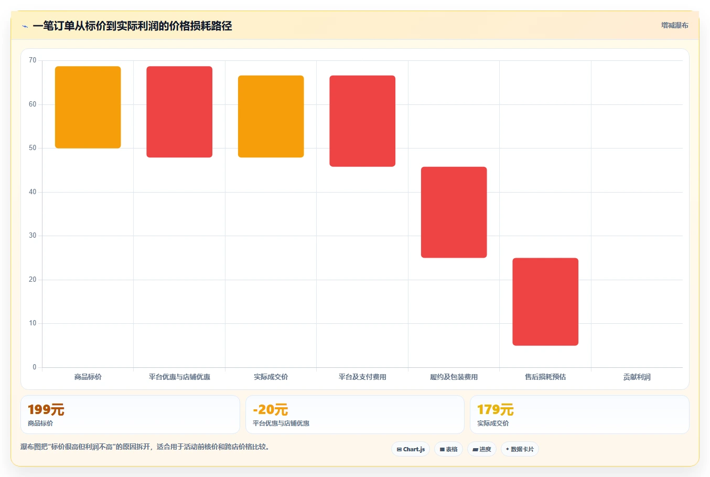Click the x-axis label 商品标价
The width and height of the screenshot is (710, 477).
pyautogui.click(x=88, y=377)
